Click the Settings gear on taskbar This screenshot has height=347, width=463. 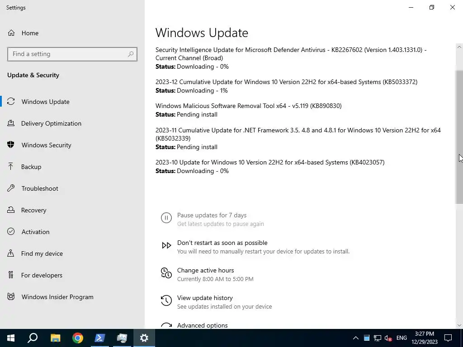click(x=144, y=338)
